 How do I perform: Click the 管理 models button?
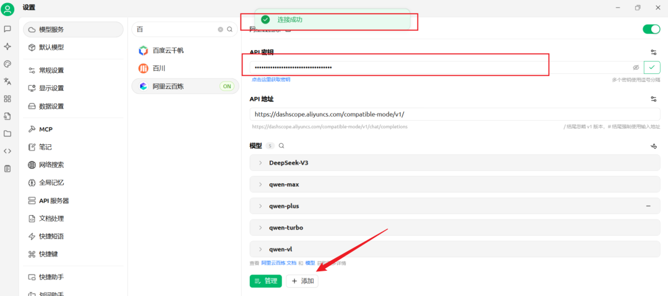click(265, 281)
